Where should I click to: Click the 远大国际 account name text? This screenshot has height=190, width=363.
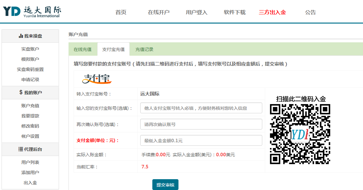[x=150, y=94]
